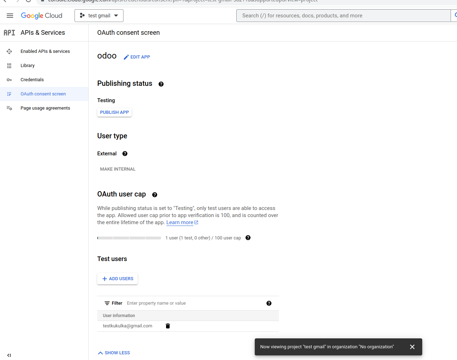Open Enabled APIs & services page
Screen dimensions: 457x360
tap(45, 51)
